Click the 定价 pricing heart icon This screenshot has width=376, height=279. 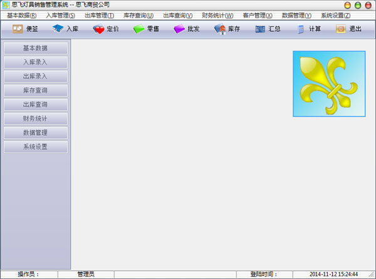pyautogui.click(x=99, y=29)
